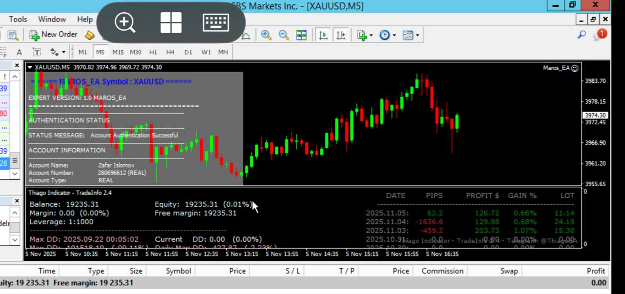Click the New Order button
The width and height of the screenshot is (625, 294).
click(54, 35)
